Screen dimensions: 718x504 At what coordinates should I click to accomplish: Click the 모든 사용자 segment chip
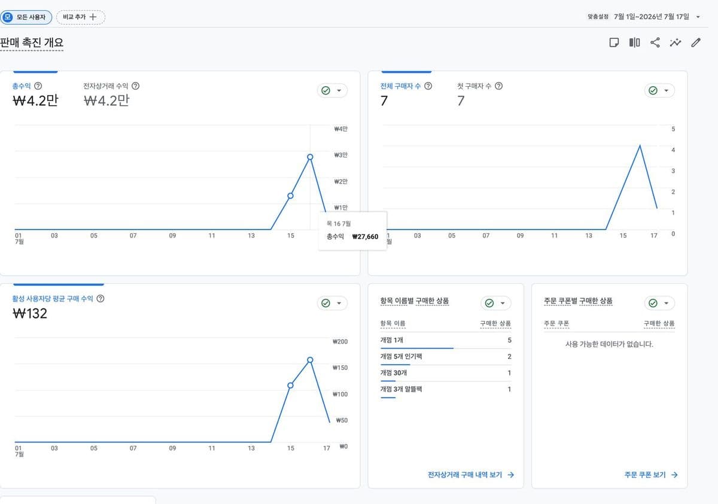point(26,17)
